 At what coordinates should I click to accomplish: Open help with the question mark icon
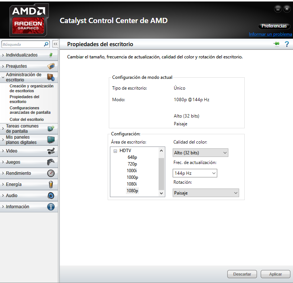287,44
